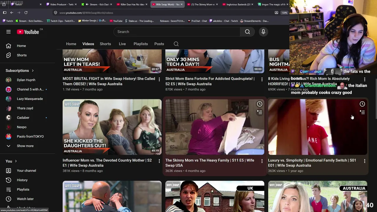Open the Yhara zayd subscription channel

click(x=27, y=108)
